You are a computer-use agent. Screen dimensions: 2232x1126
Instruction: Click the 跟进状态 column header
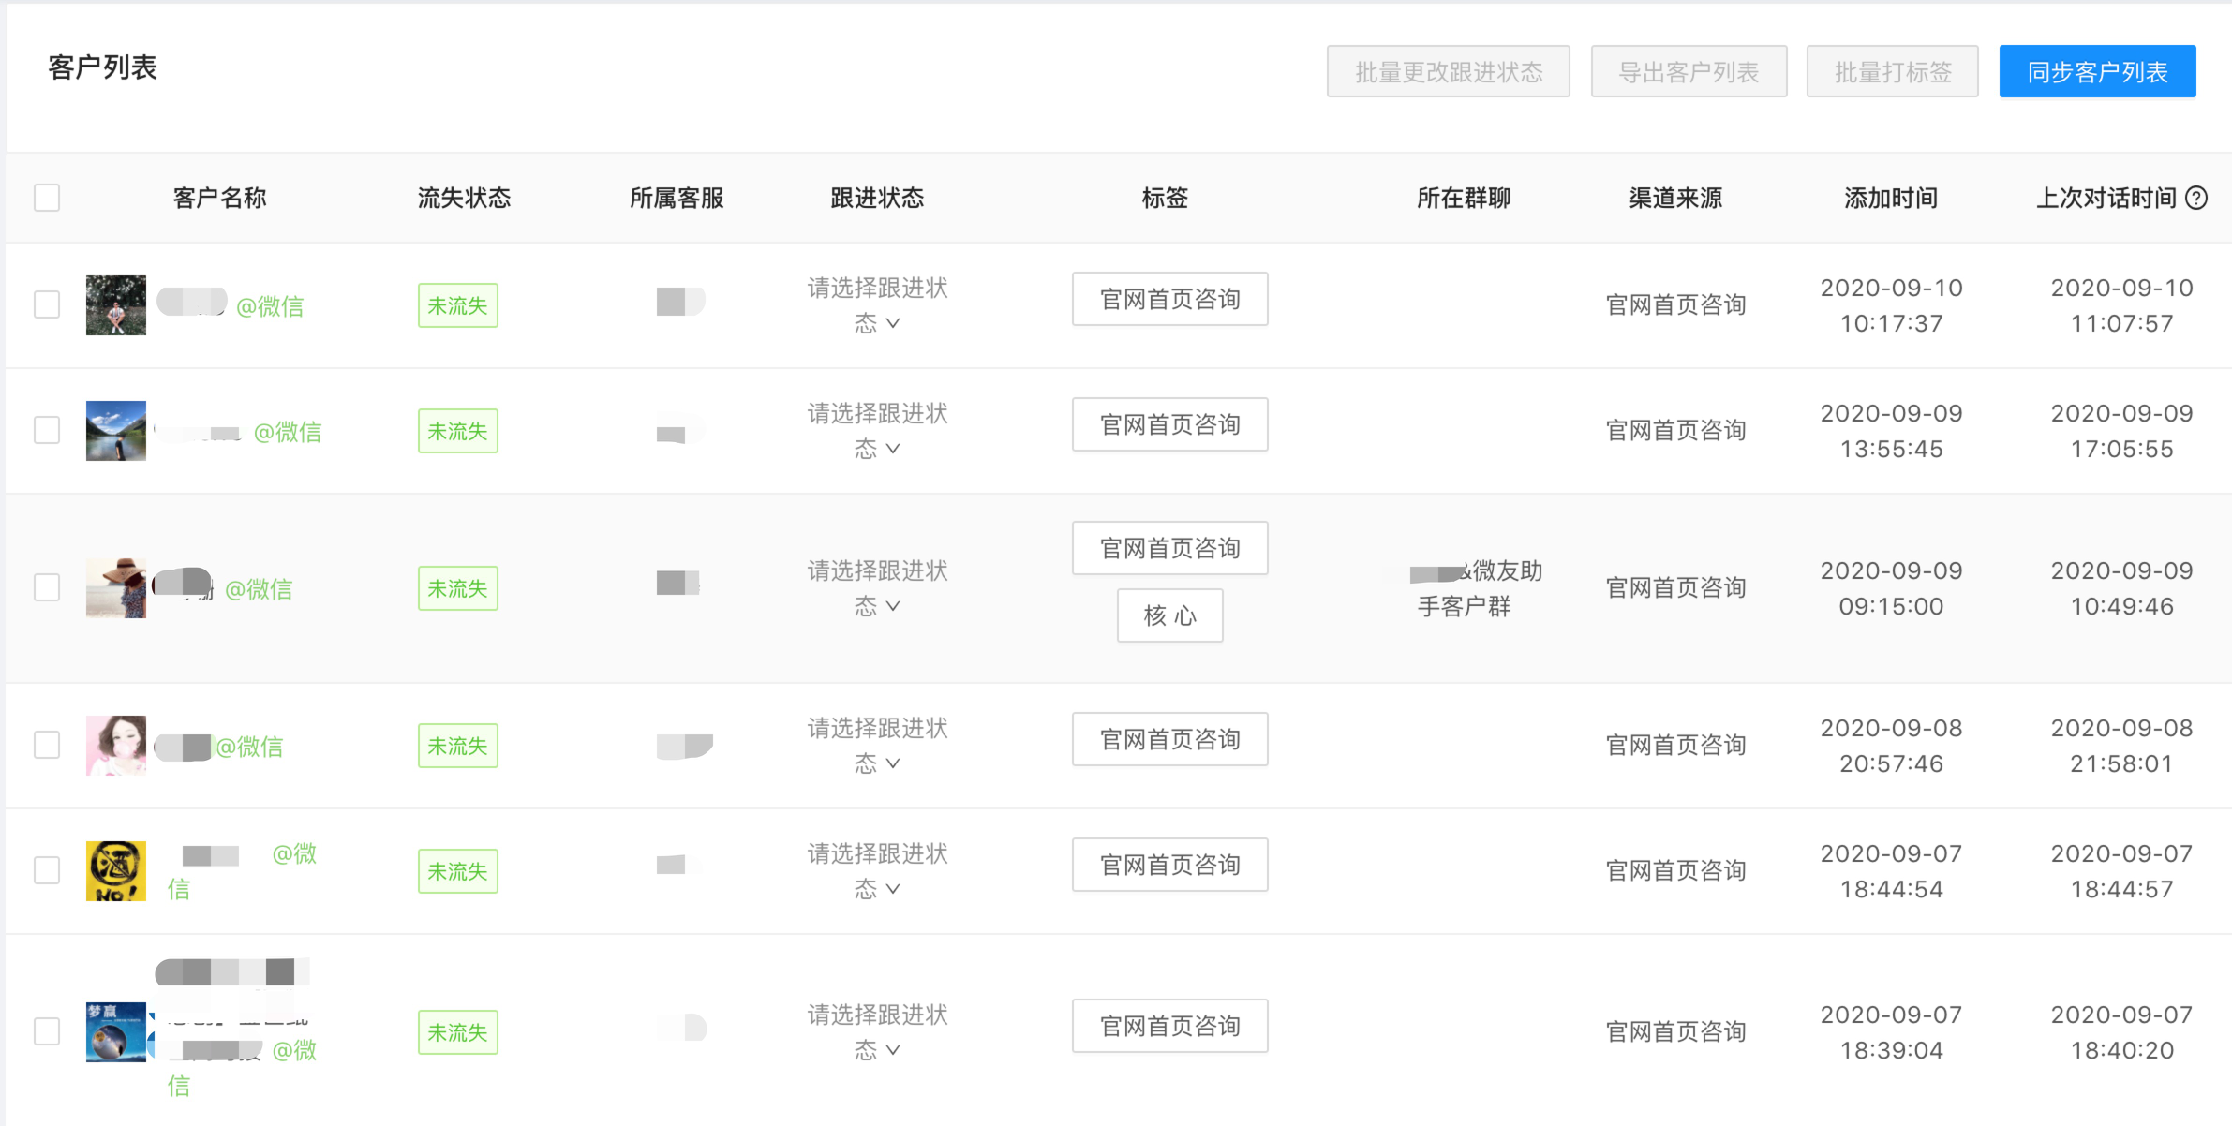pyautogui.click(x=877, y=198)
